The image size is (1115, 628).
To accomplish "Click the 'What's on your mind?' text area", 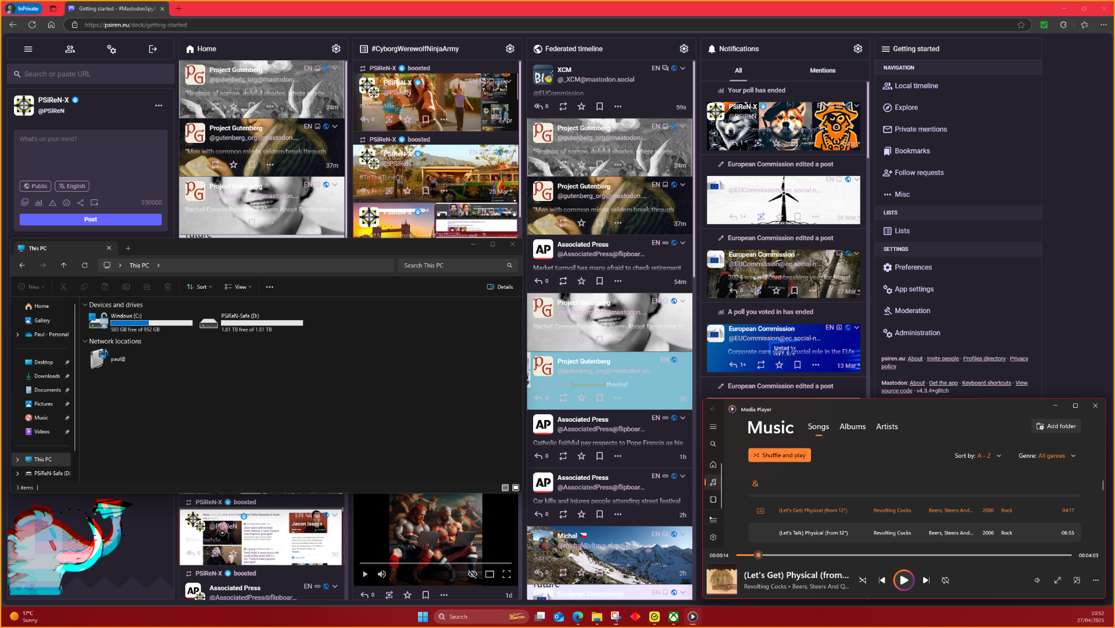I will tap(91, 154).
